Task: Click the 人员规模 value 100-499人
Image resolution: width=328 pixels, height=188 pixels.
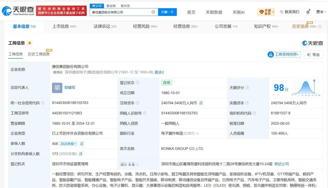Action: point(280,133)
